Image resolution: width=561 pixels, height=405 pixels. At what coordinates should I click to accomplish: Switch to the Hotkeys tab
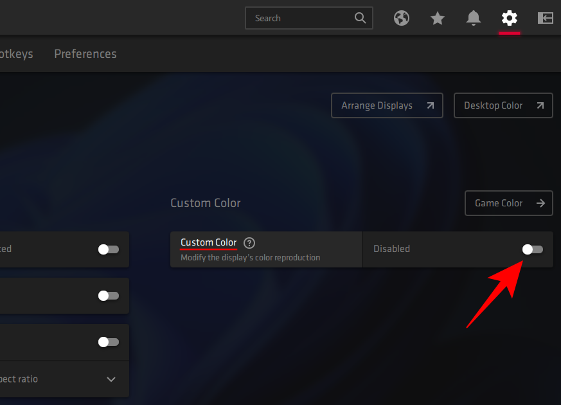click(17, 53)
